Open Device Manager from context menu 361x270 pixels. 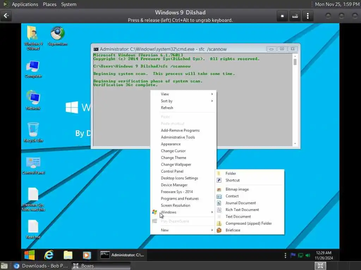183,185
